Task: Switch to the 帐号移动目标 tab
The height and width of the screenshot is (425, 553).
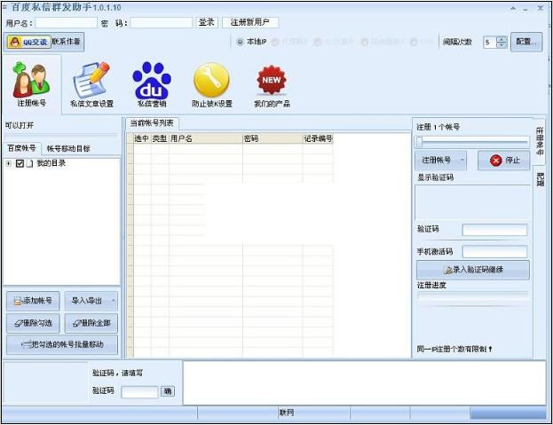Action: pyautogui.click(x=68, y=148)
